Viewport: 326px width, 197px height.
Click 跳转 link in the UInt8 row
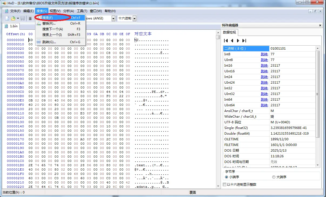coord(264,60)
